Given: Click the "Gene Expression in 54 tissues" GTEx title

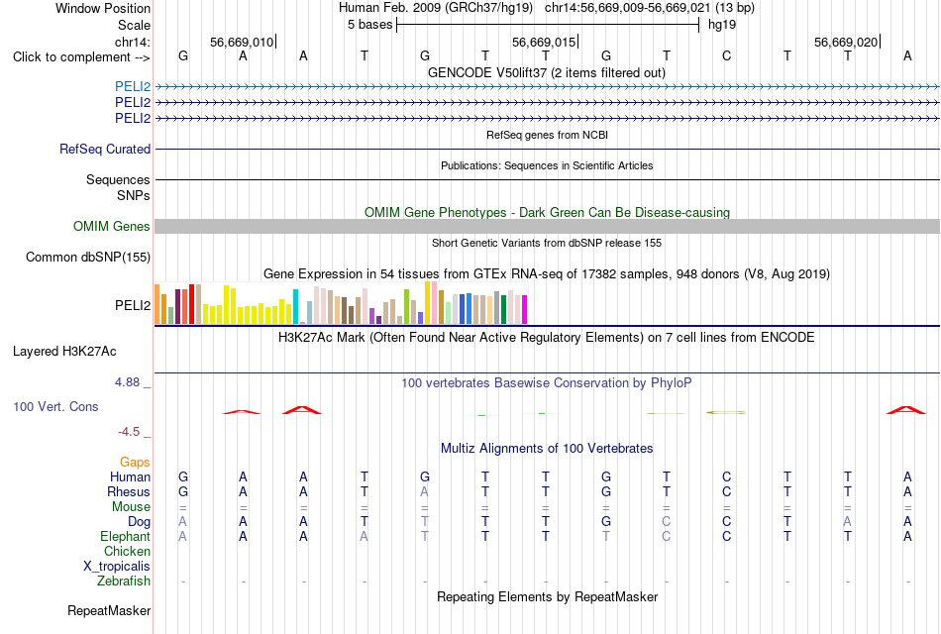Looking at the screenshot, I should coord(547,274).
